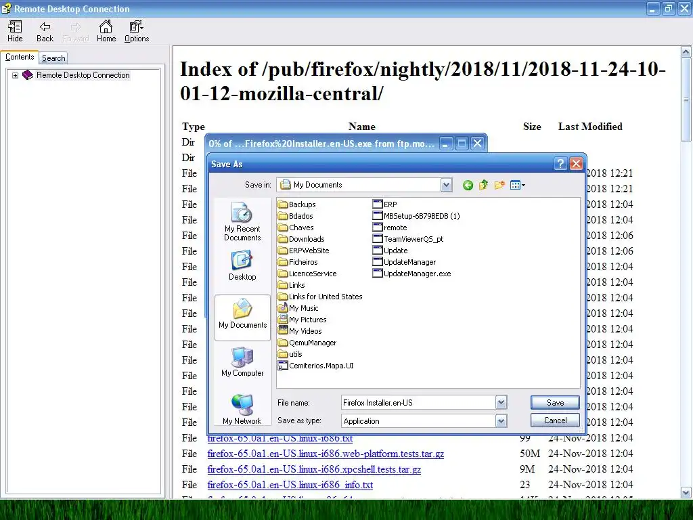Open the File name dropdown arrow
693x520 pixels.
click(x=501, y=402)
